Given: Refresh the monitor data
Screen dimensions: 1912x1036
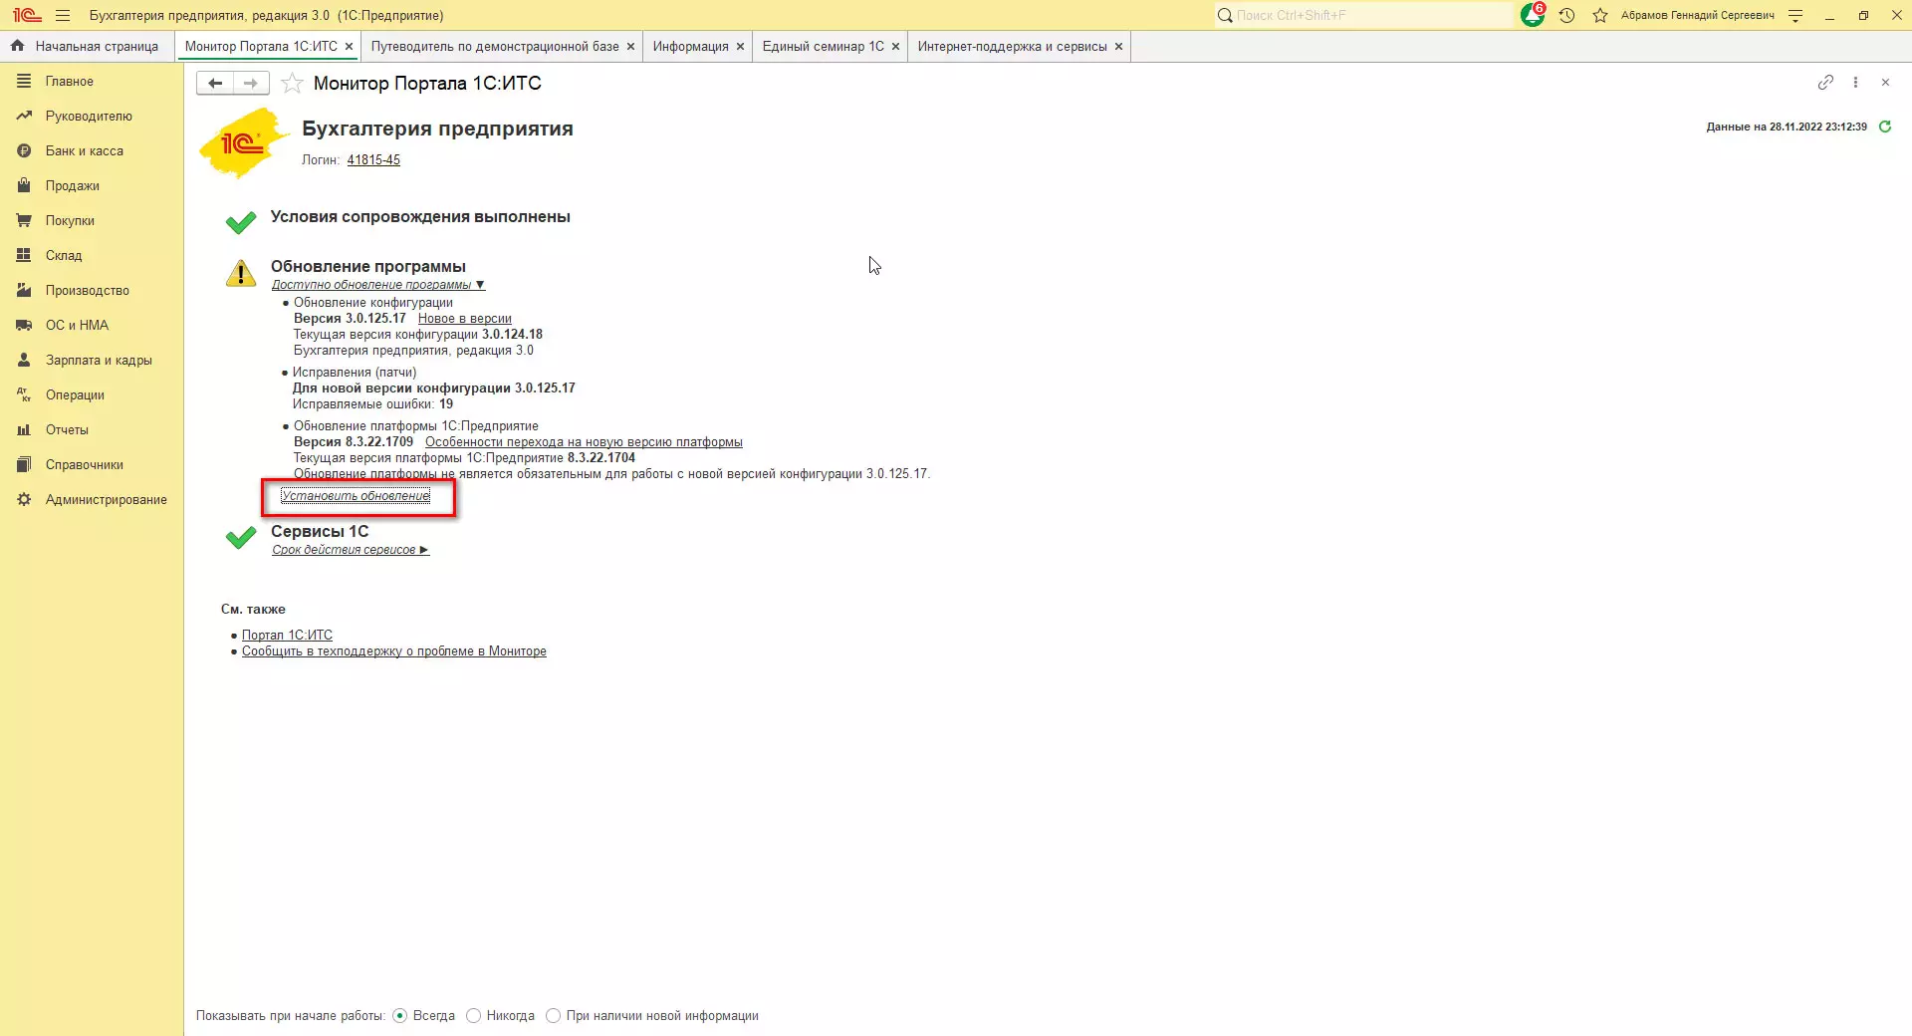Looking at the screenshot, I should pyautogui.click(x=1885, y=127).
